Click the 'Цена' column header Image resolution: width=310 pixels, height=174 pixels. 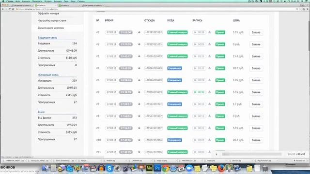pos(236,20)
